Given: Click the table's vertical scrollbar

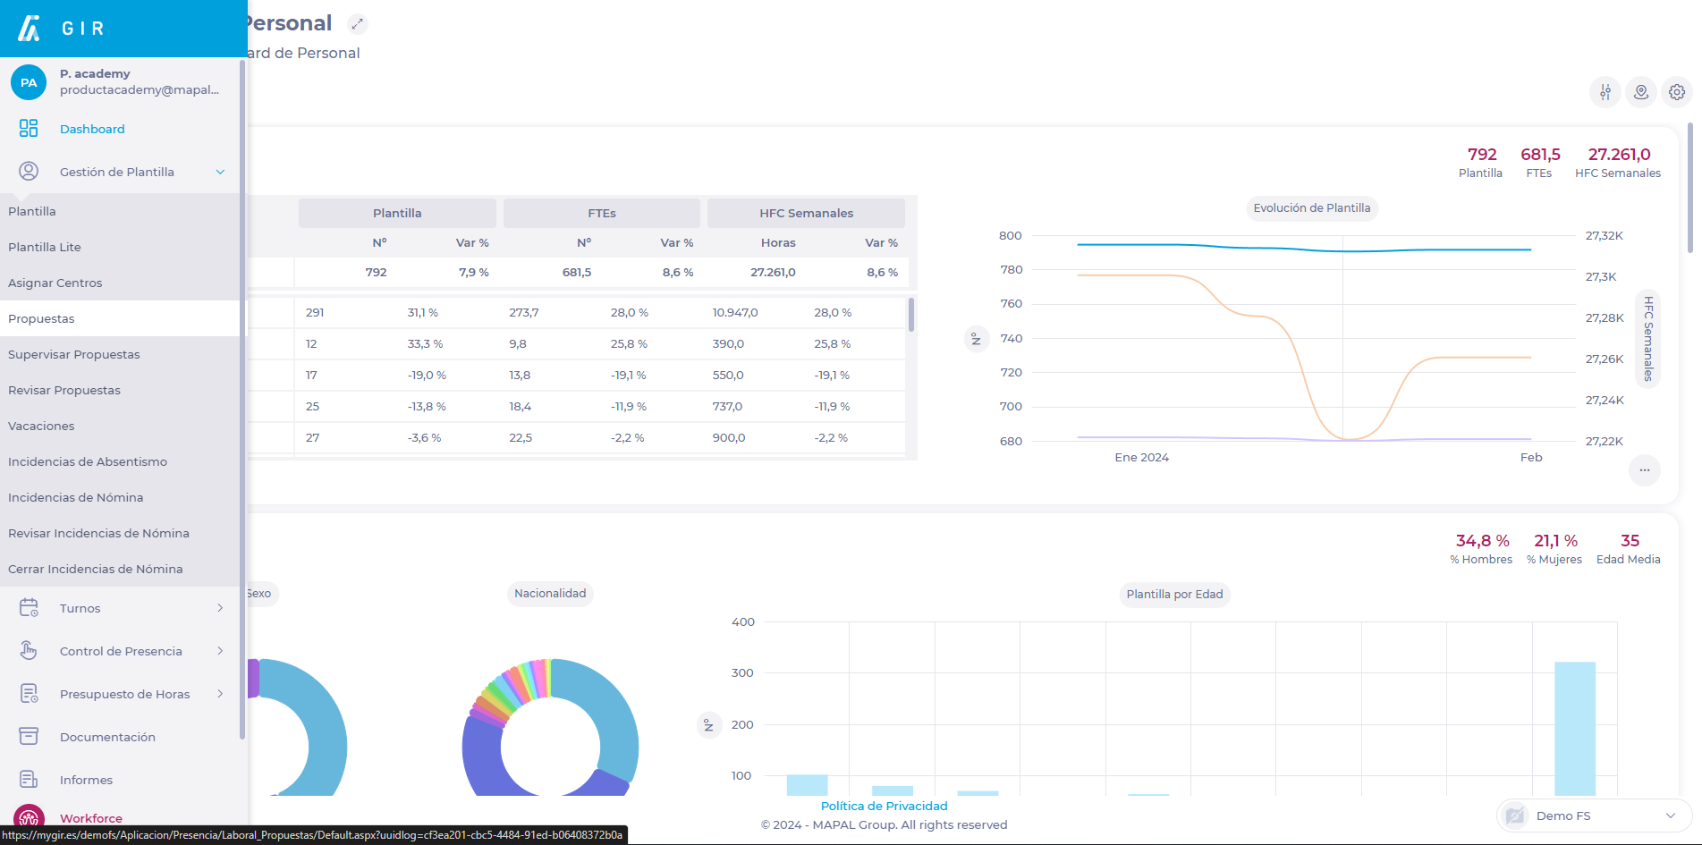Looking at the screenshot, I should coord(911,316).
